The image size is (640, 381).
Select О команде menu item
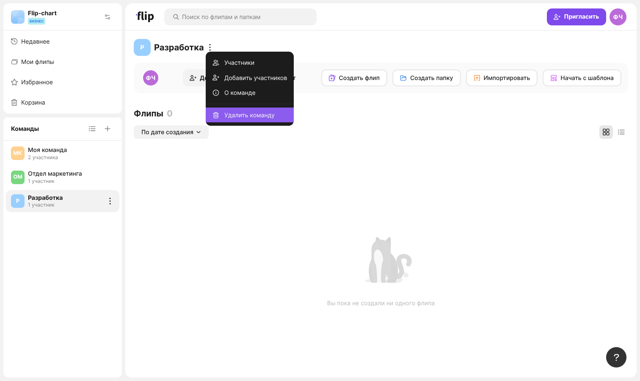coord(250,93)
